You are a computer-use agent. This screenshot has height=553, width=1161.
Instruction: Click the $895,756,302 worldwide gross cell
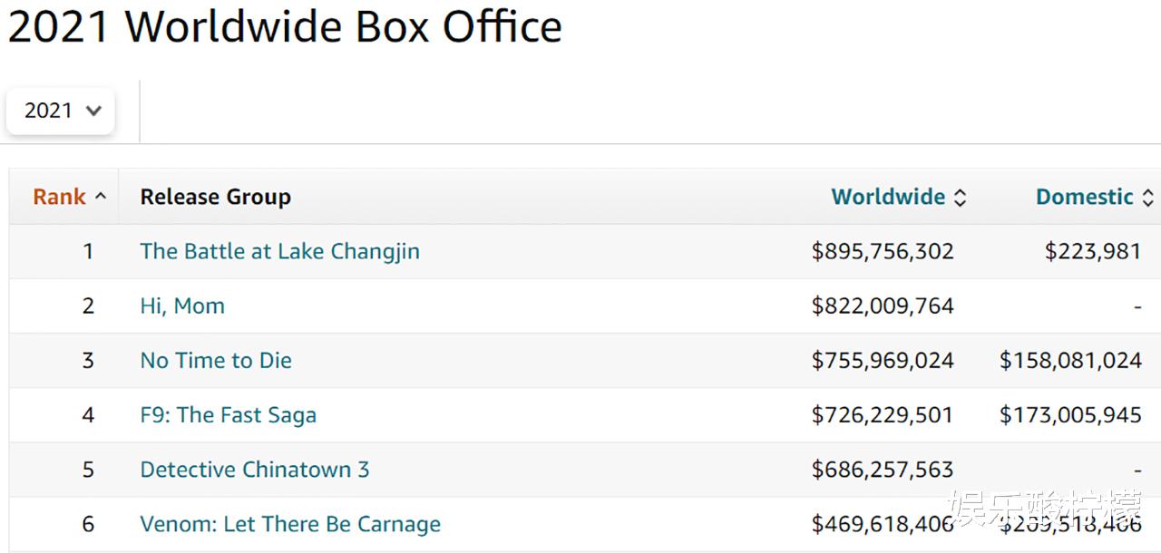coord(882,251)
